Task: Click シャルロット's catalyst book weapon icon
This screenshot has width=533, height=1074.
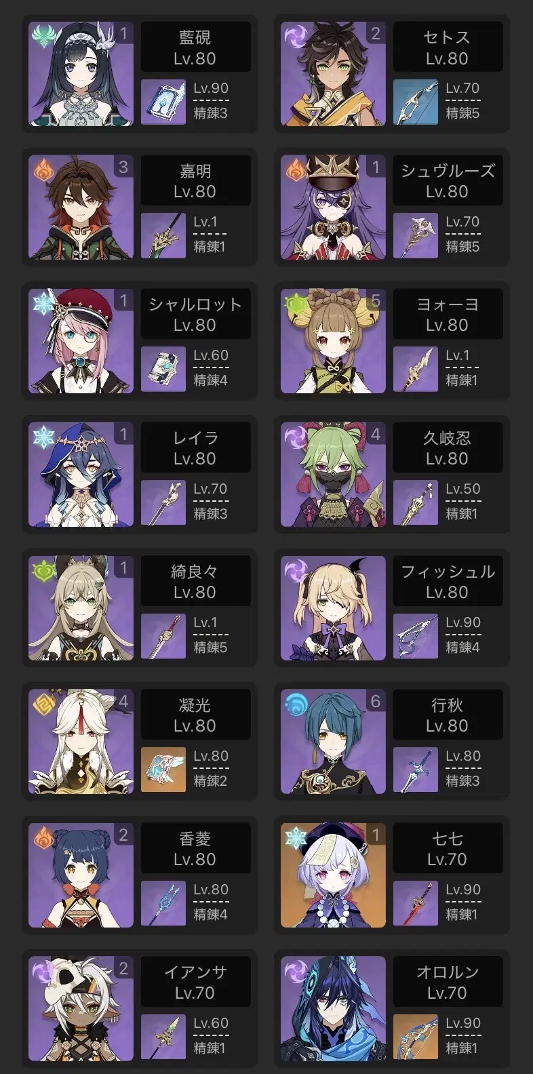Action: pos(163,369)
